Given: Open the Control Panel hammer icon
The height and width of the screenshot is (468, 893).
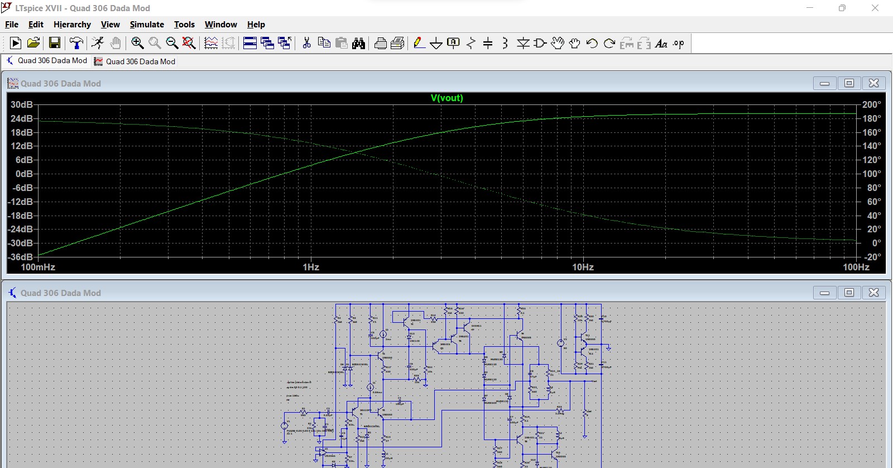Looking at the screenshot, I should (76, 43).
